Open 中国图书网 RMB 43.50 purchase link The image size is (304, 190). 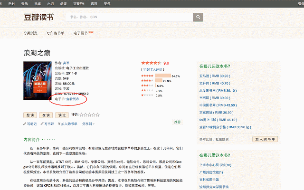pyautogui.click(x=218, y=105)
